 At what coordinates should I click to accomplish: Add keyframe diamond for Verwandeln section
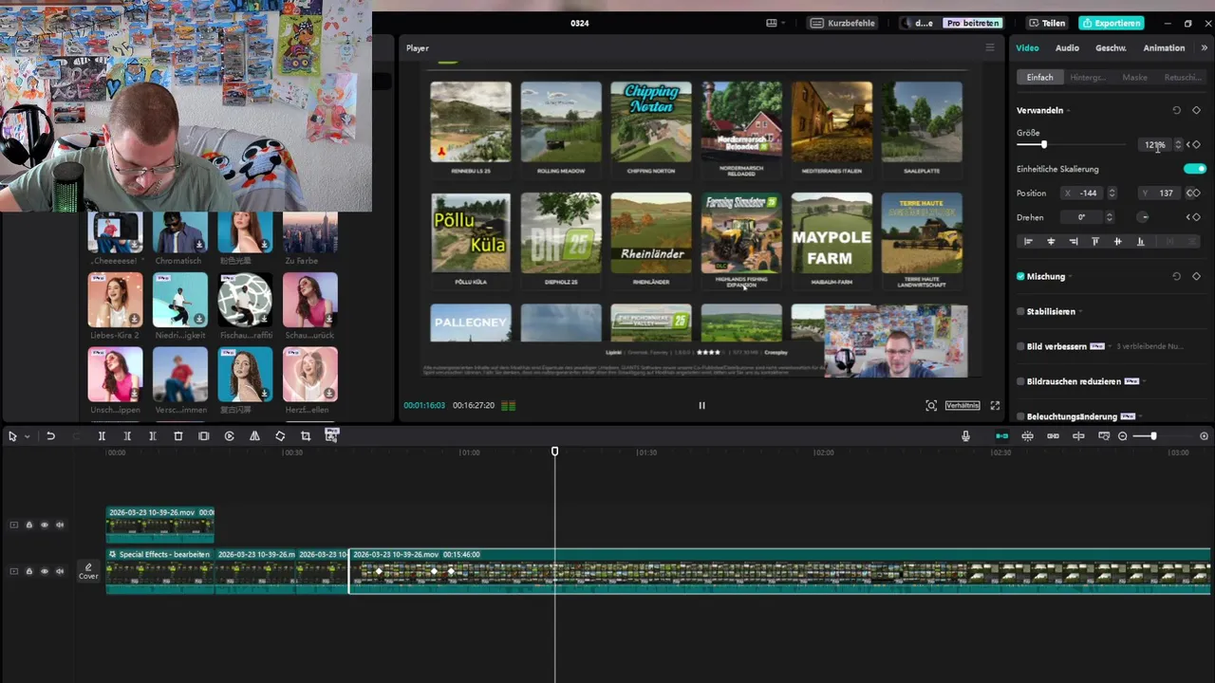tap(1196, 110)
